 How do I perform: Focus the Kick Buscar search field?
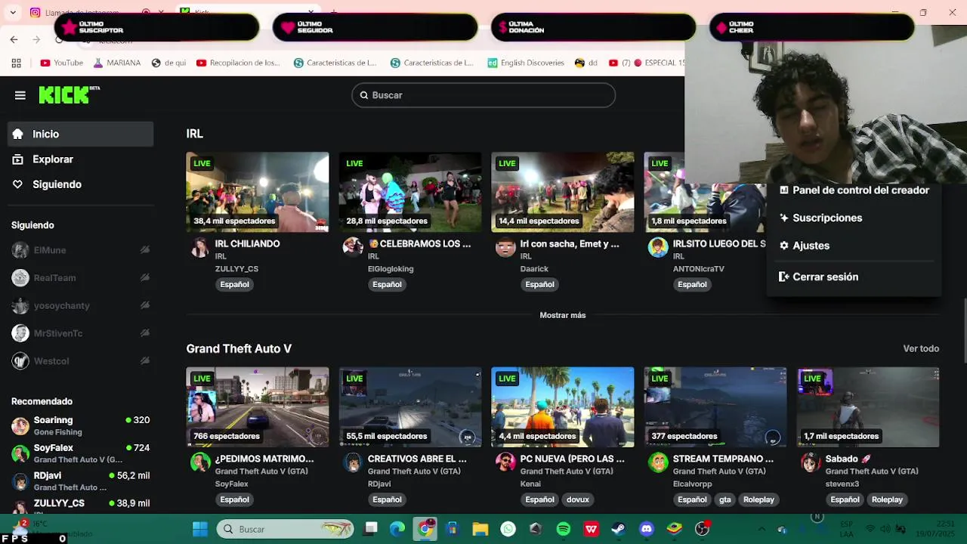483,95
